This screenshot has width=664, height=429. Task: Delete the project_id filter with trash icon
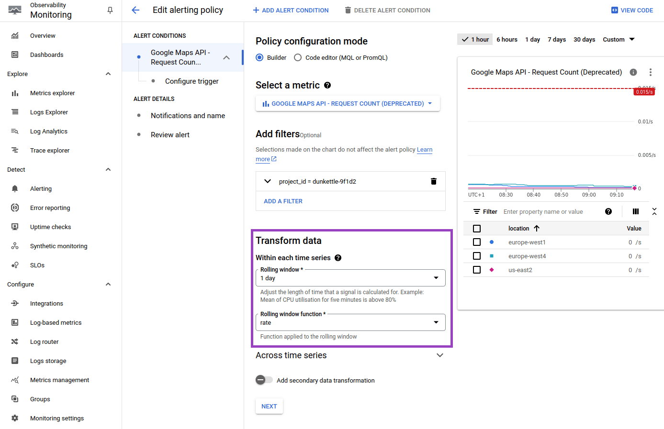[x=433, y=181]
